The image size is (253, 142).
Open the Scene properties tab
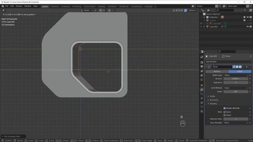(202, 75)
